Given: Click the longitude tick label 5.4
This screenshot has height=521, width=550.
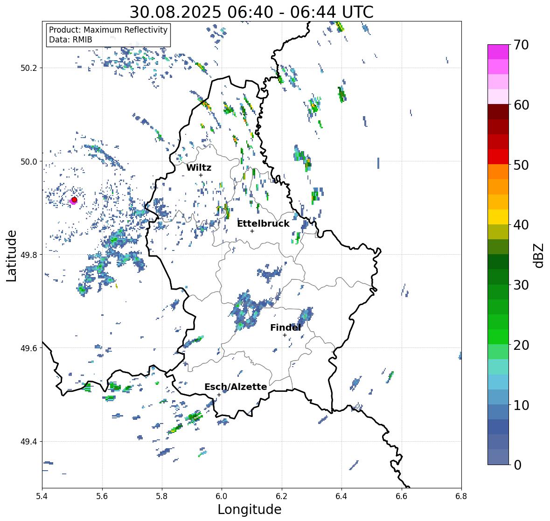Looking at the screenshot, I should pos(42,496).
